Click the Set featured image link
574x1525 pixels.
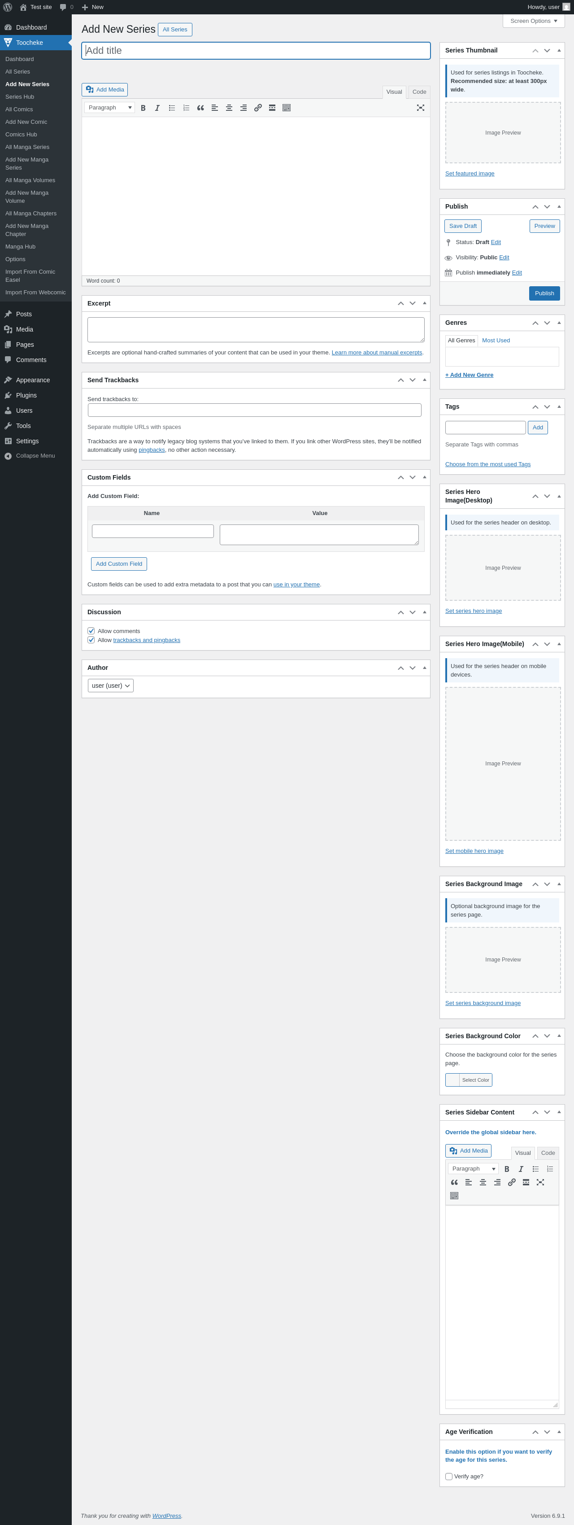(469, 174)
